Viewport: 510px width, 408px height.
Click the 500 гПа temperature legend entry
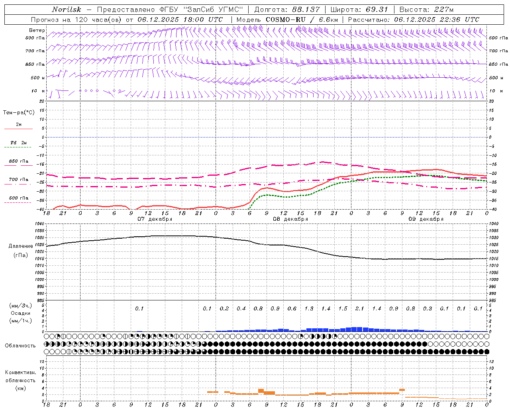coord(19,198)
